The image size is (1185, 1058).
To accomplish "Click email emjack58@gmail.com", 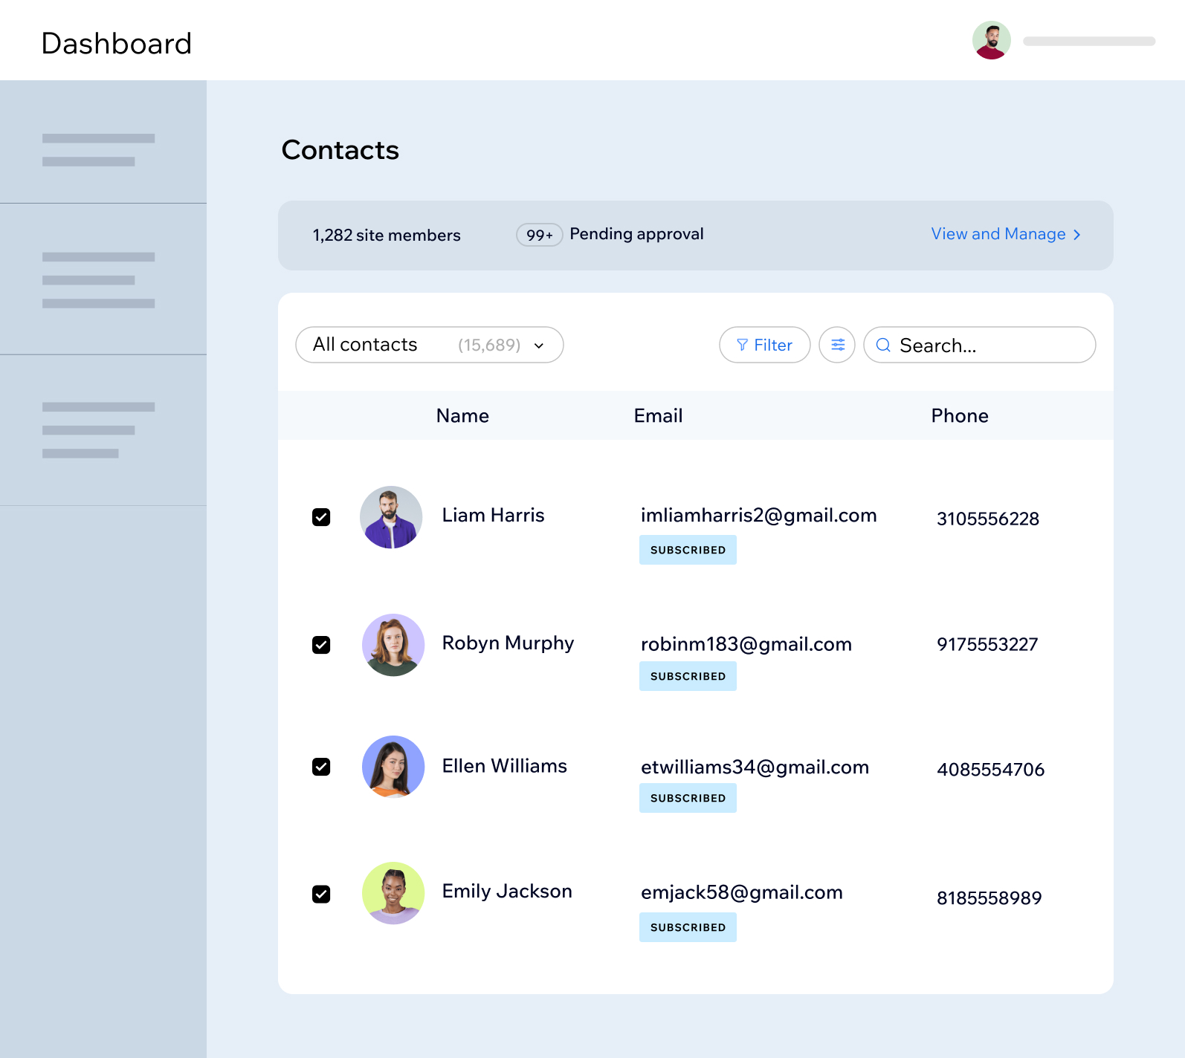I will [x=742, y=892].
